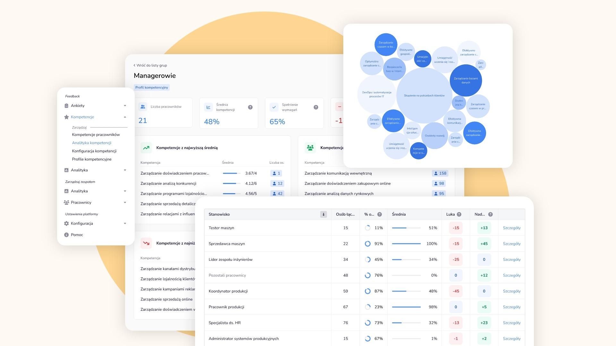
Task: Open Kompetencje pracowników submenu item
Action: tap(96, 135)
